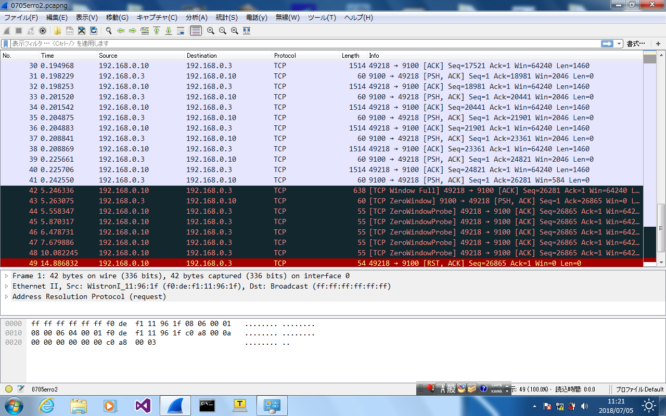Start a new capture with the shark fin icon
The image size is (666, 416).
tap(7, 31)
